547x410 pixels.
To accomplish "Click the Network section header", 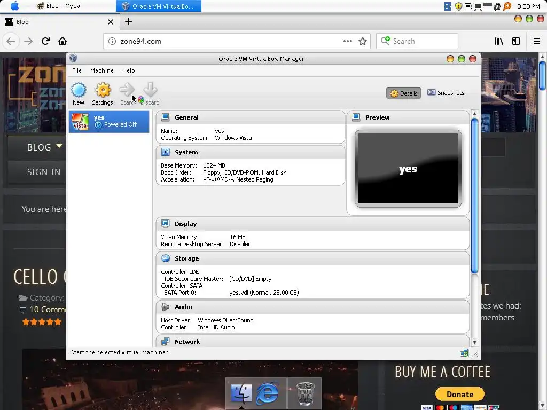I will click(x=312, y=341).
